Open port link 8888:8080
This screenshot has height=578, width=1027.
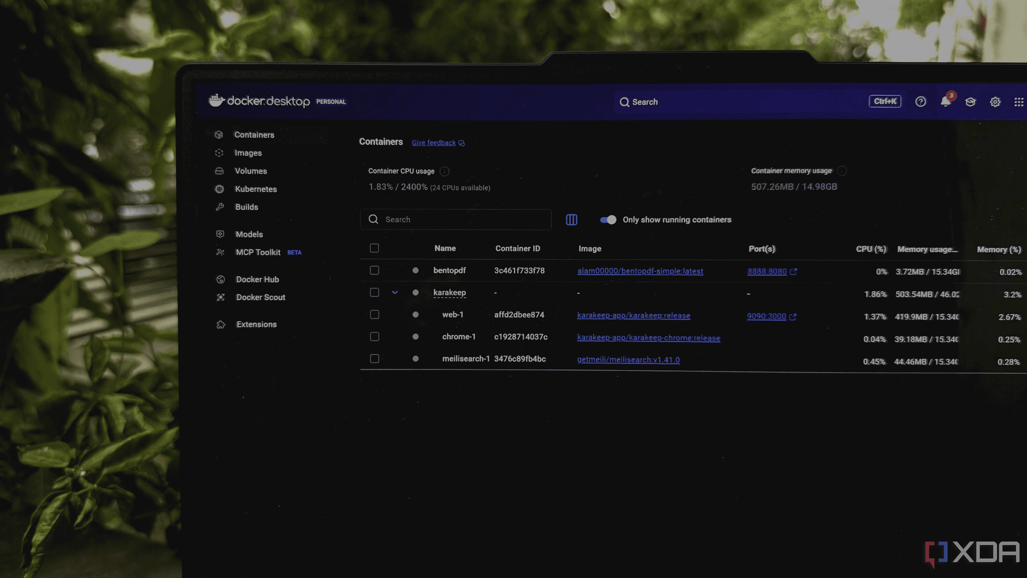pyautogui.click(x=767, y=271)
